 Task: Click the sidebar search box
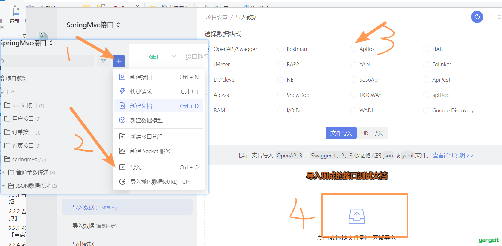tap(47, 61)
